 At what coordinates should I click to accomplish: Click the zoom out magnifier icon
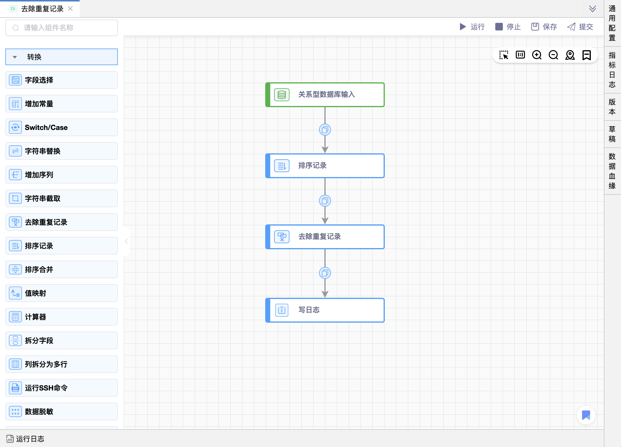[553, 55]
